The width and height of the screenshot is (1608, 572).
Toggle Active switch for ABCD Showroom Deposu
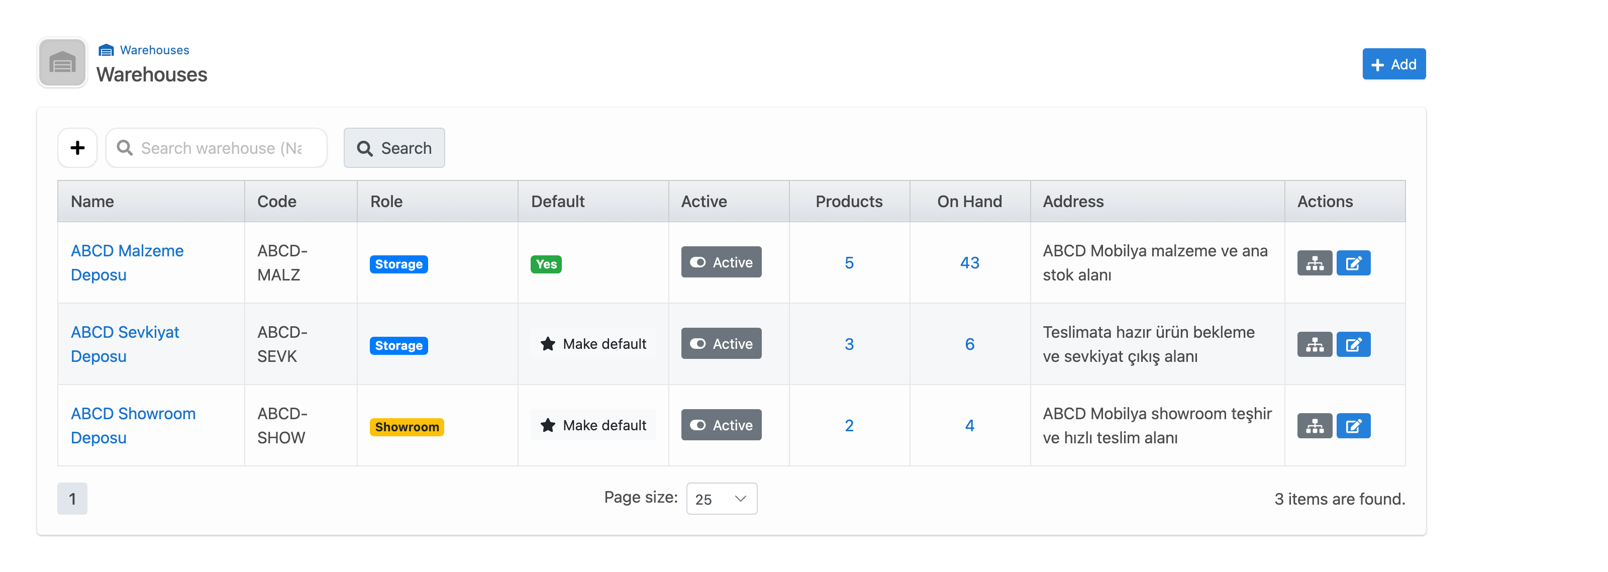(x=721, y=425)
